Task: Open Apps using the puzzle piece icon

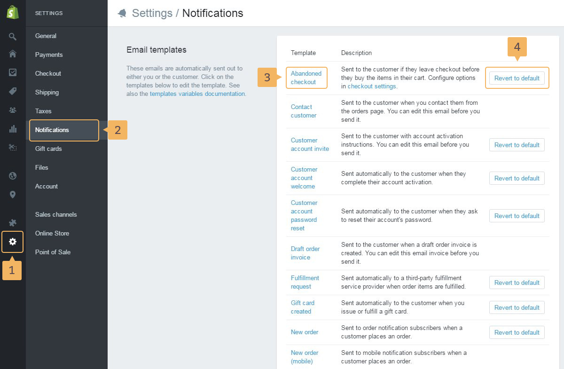Action: pyautogui.click(x=13, y=223)
